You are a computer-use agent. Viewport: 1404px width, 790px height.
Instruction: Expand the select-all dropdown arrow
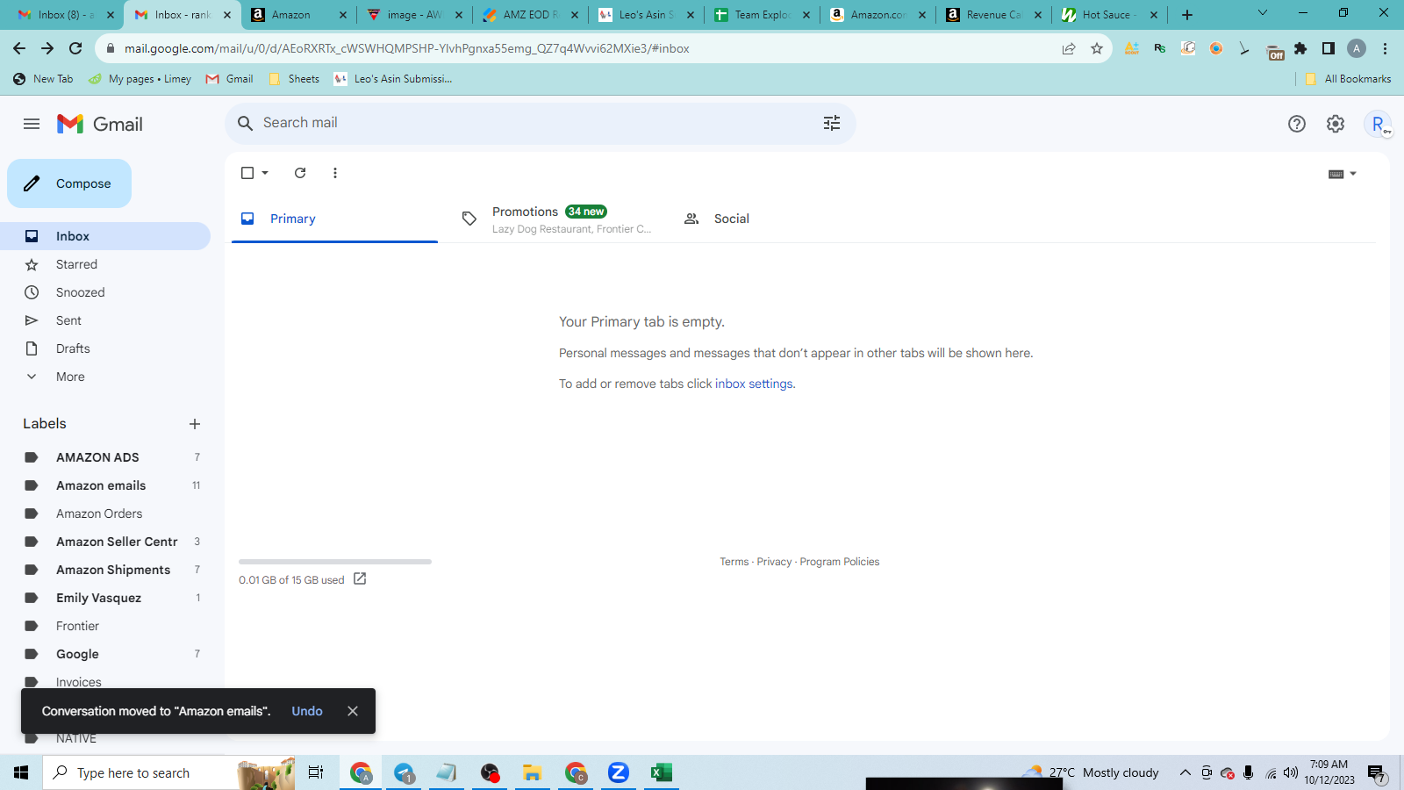tap(265, 173)
